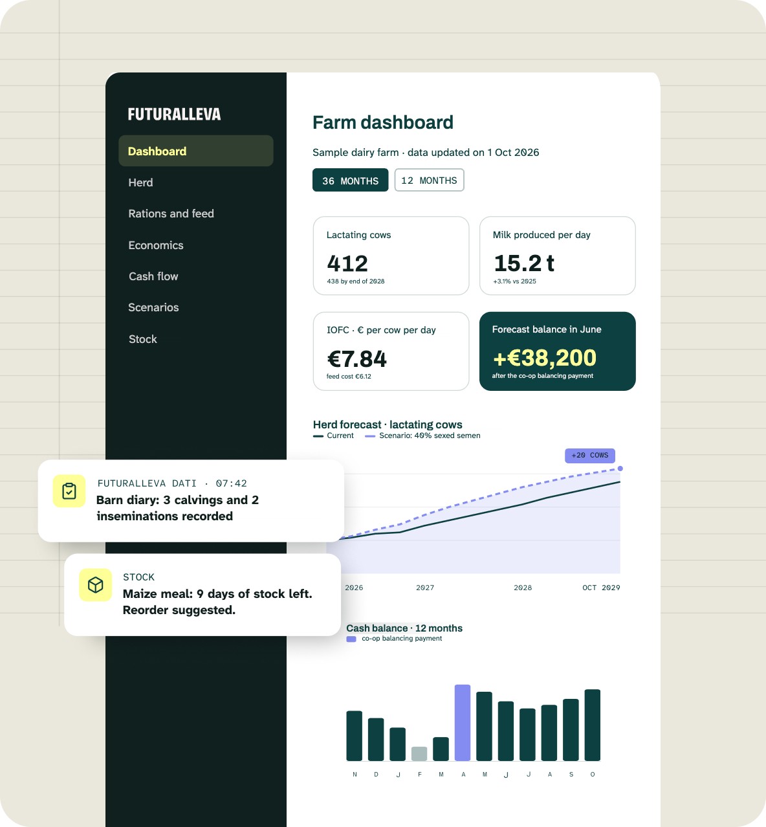Click the grey February cash balance bar
The height and width of the screenshot is (827, 766).
pos(419,754)
